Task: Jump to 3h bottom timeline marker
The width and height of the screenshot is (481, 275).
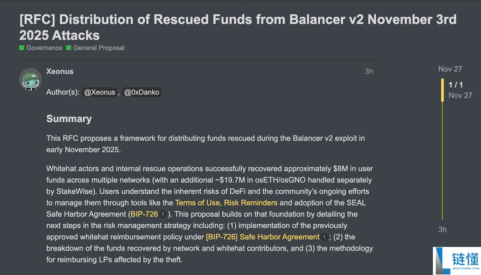Action: [x=443, y=229]
